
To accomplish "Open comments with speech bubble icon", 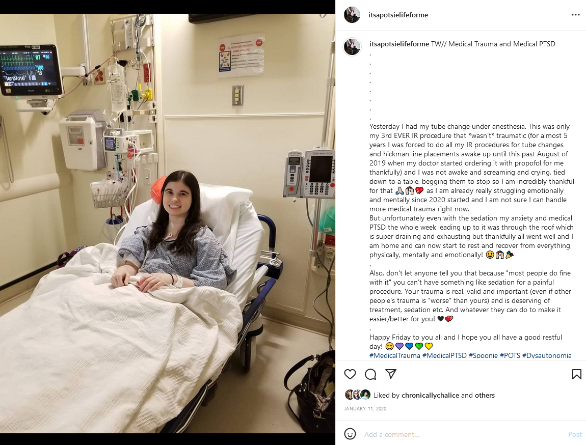I will click(x=370, y=374).
